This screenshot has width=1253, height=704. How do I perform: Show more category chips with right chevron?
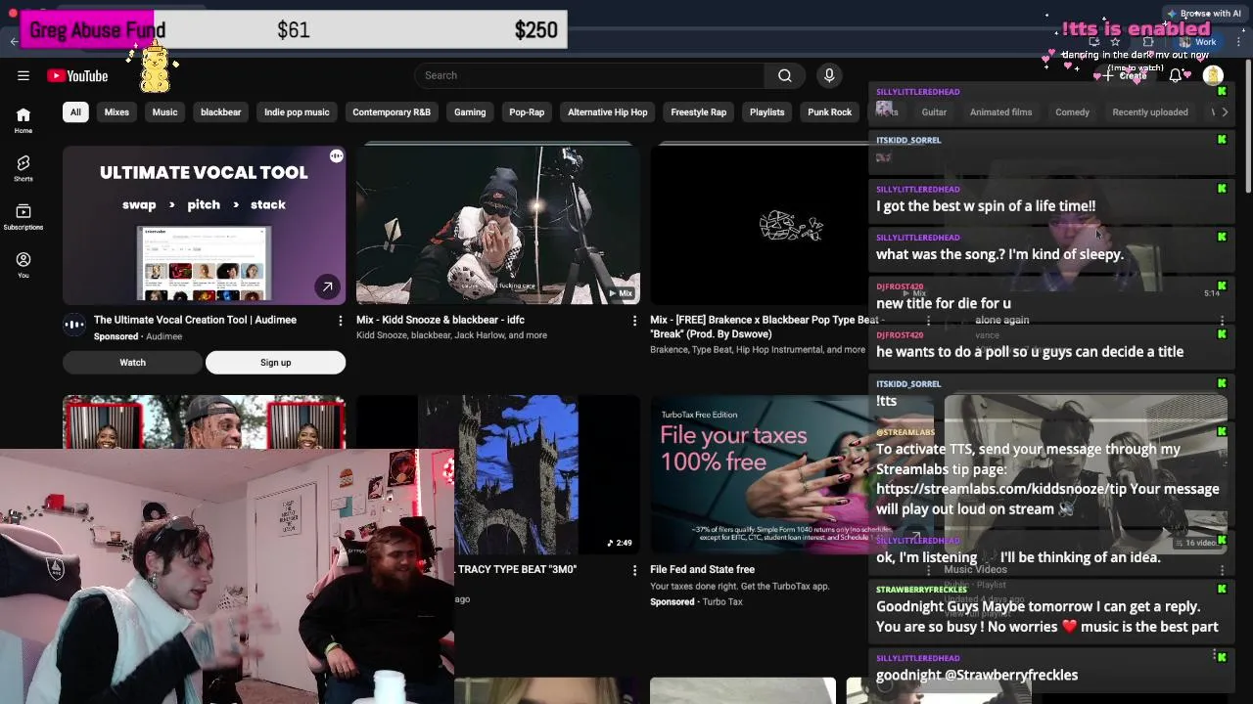pyautogui.click(x=1225, y=112)
